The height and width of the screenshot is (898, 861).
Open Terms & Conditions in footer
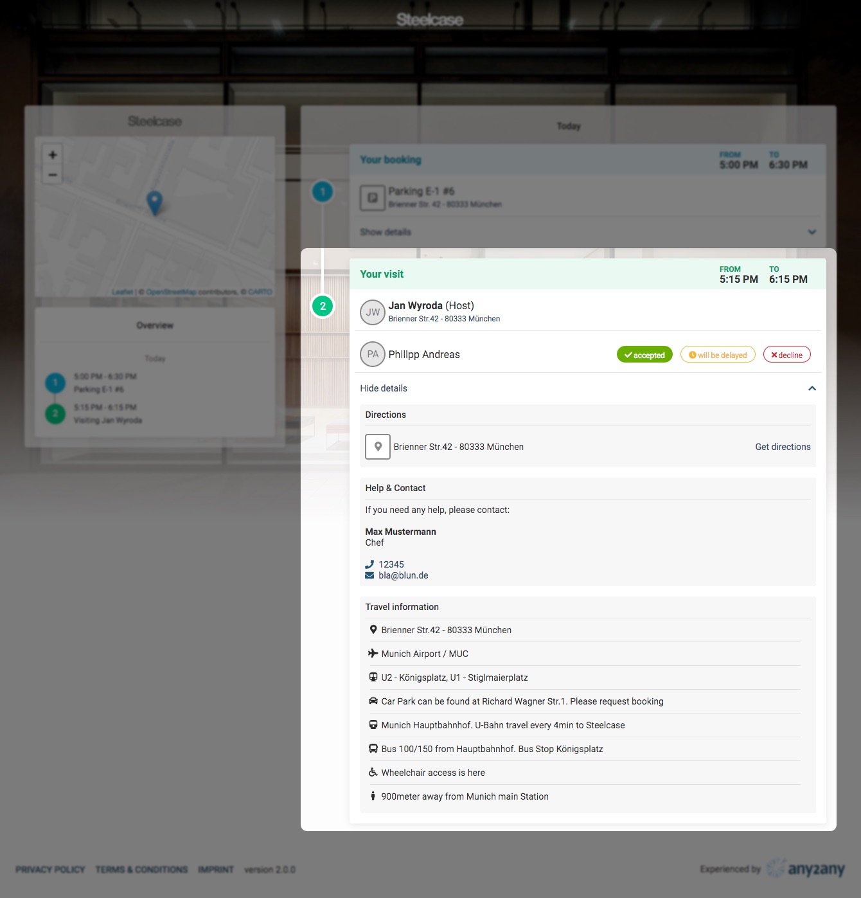coord(141,870)
